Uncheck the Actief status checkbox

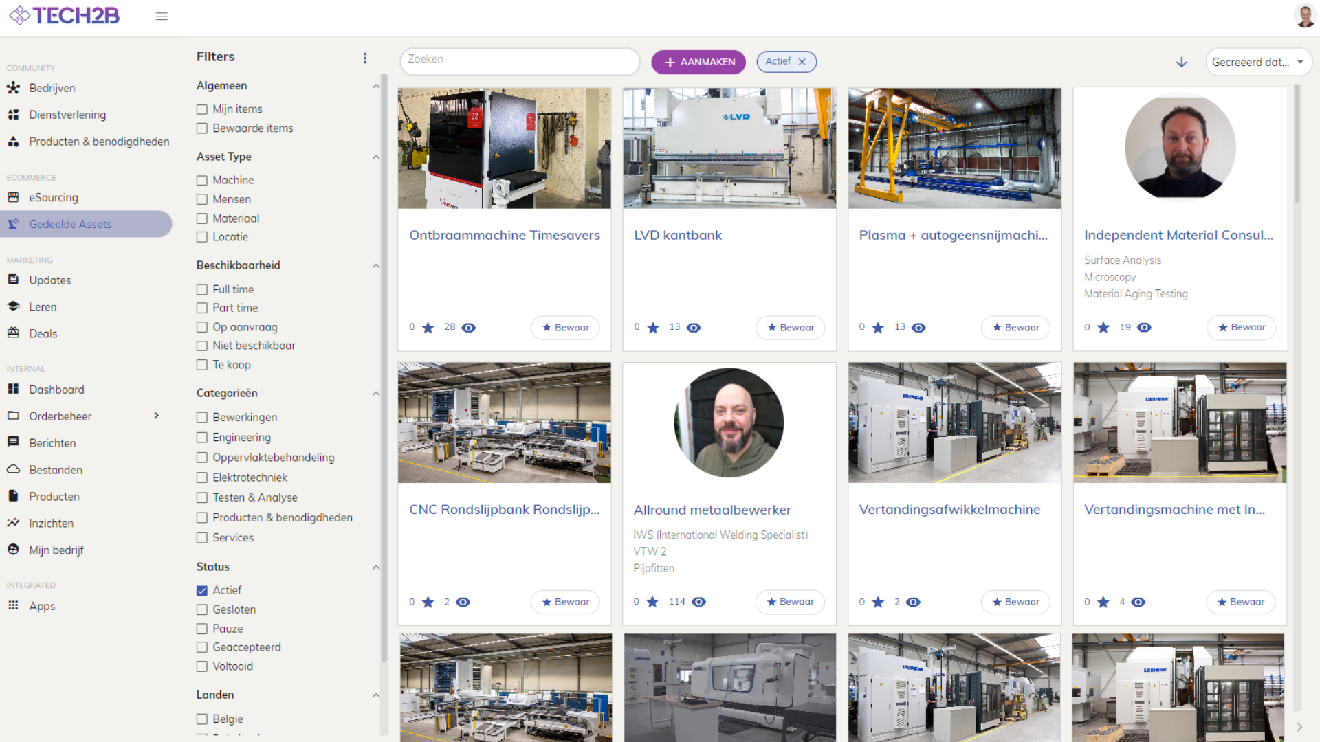click(202, 590)
